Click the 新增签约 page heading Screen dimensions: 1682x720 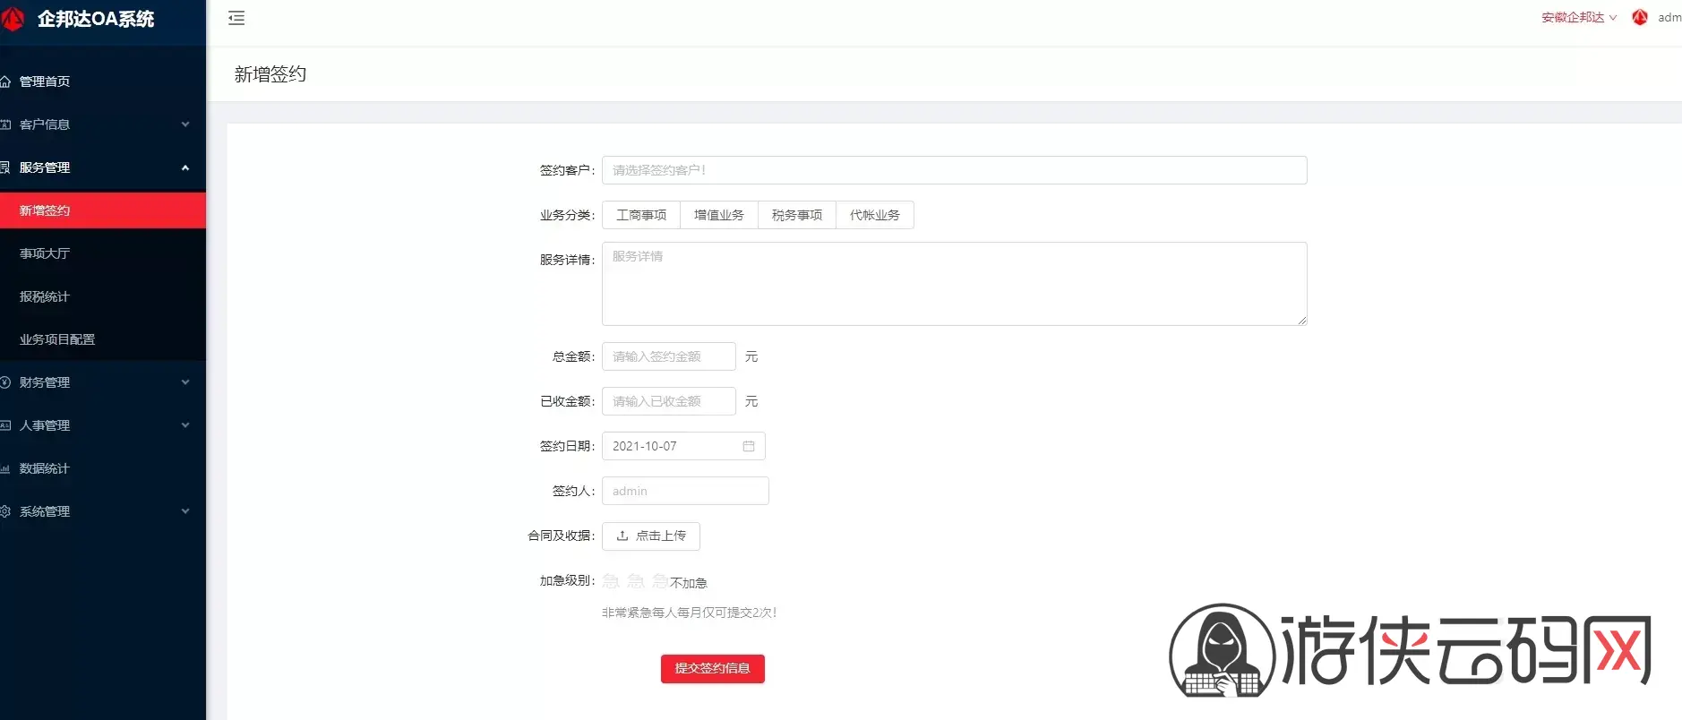[270, 74]
